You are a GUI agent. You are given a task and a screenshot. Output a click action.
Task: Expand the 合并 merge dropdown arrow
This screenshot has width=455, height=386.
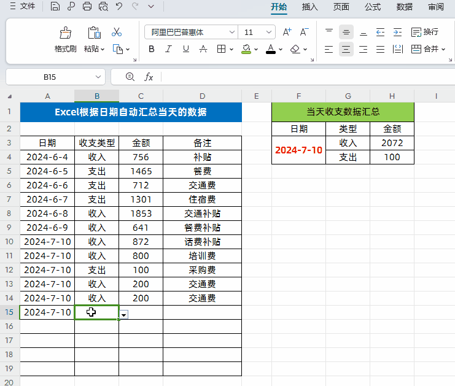(443, 49)
